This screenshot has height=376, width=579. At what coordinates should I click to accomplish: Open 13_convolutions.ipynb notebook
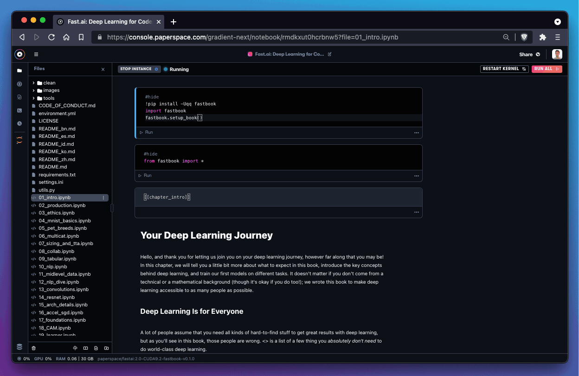click(64, 290)
